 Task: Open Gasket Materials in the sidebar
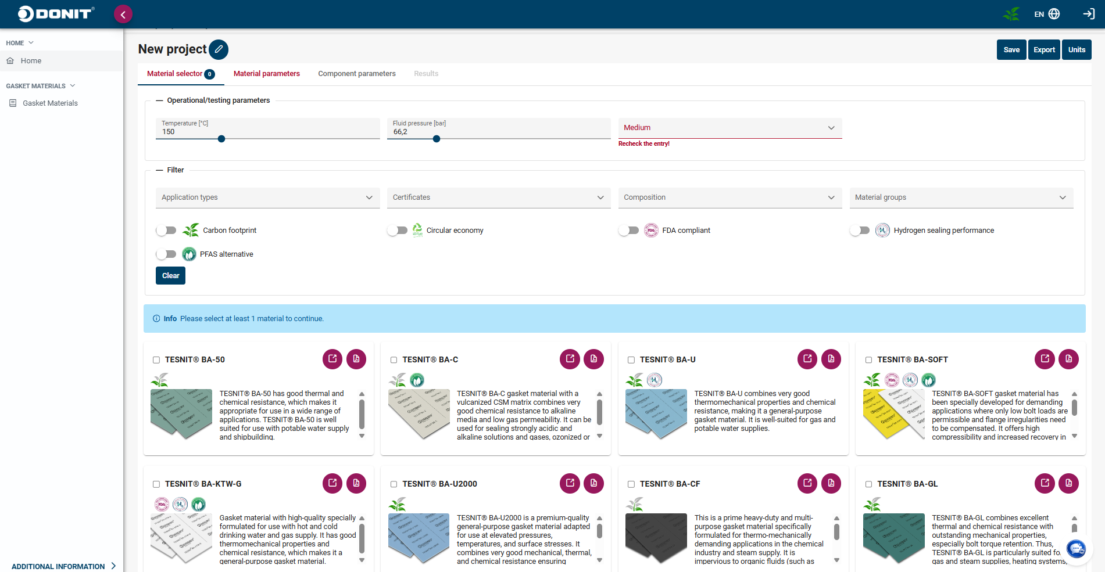pyautogui.click(x=61, y=103)
